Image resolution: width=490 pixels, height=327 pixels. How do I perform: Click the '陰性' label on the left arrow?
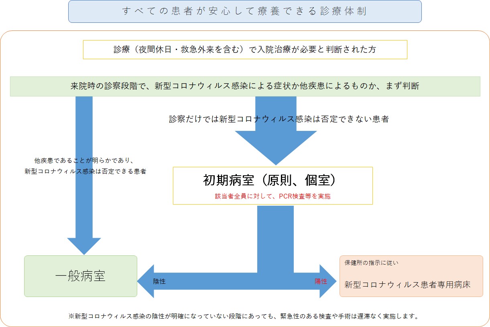point(159,281)
